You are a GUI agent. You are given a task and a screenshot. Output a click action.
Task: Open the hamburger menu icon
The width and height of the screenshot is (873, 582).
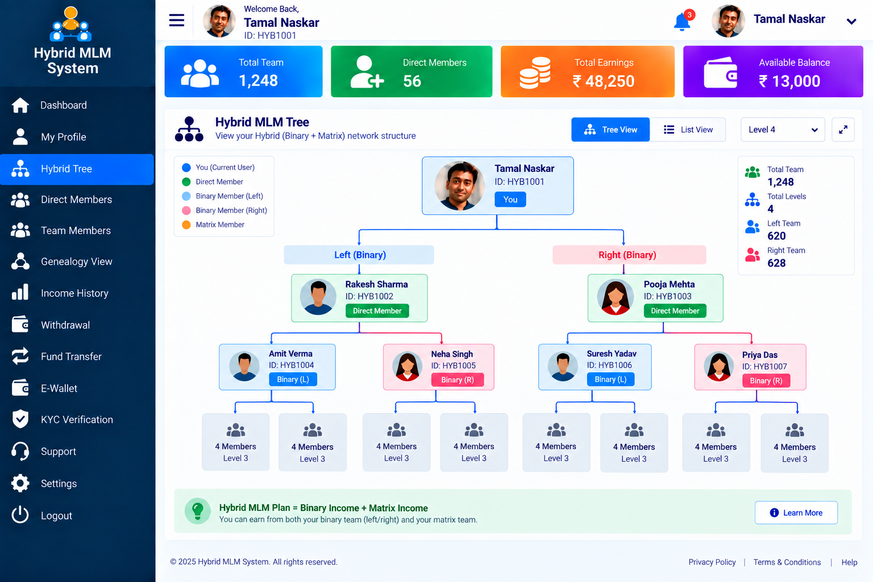point(177,20)
